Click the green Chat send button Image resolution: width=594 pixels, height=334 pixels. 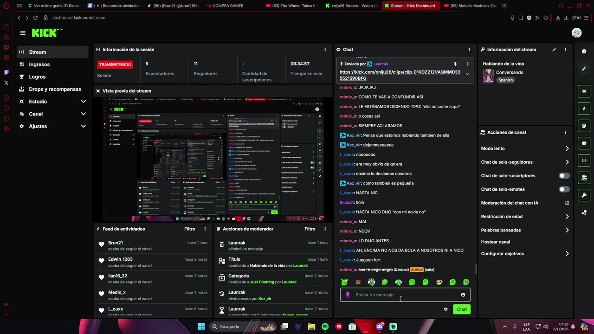tap(462, 309)
